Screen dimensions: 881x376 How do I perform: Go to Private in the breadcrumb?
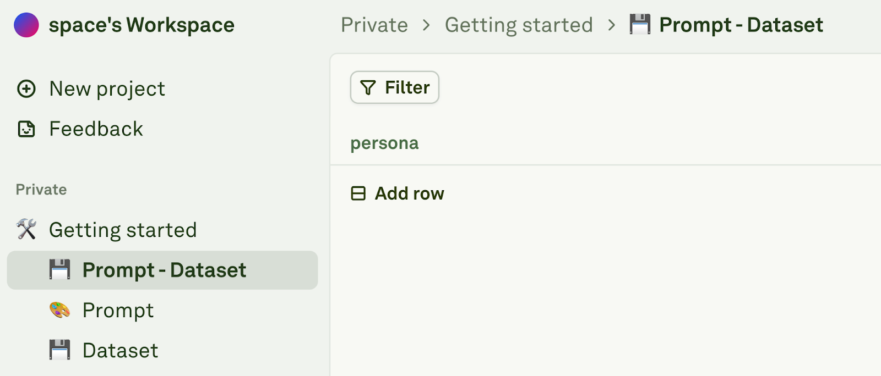tap(374, 25)
